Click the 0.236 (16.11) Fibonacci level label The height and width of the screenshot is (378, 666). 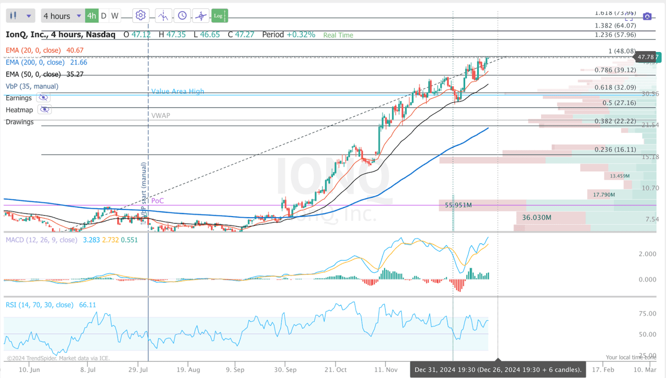(616, 149)
